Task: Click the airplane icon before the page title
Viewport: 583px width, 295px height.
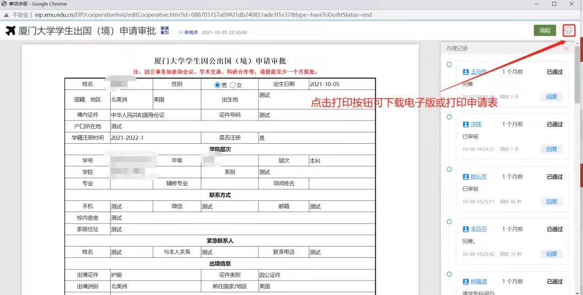Action: coord(10,31)
